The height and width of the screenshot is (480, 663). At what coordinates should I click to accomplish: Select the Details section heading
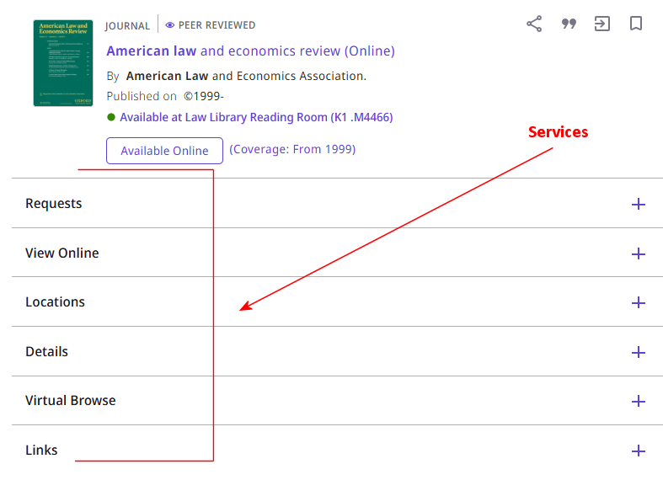(x=46, y=351)
